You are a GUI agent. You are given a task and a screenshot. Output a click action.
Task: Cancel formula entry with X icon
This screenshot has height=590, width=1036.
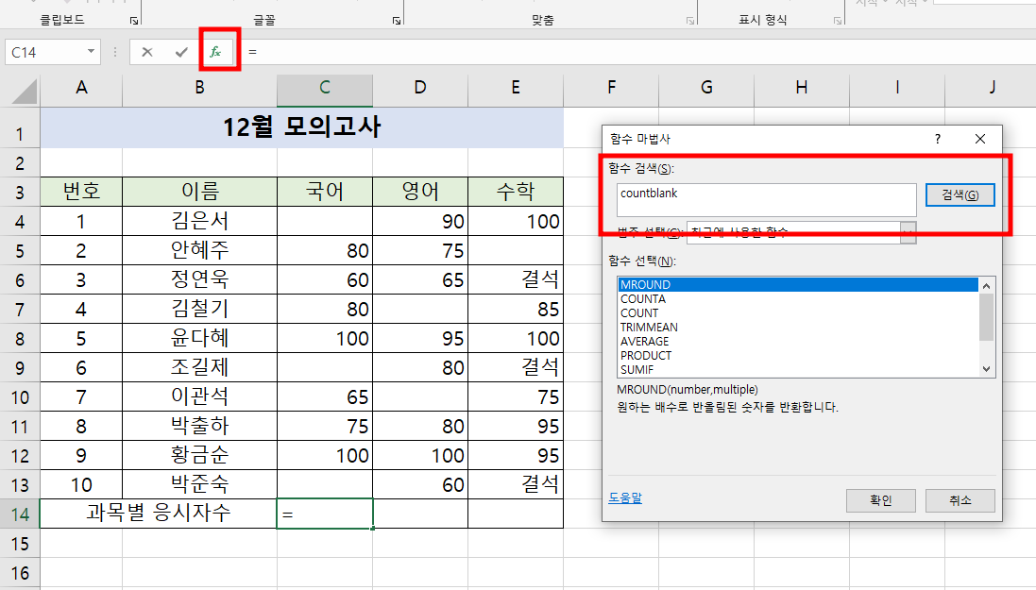click(x=146, y=52)
